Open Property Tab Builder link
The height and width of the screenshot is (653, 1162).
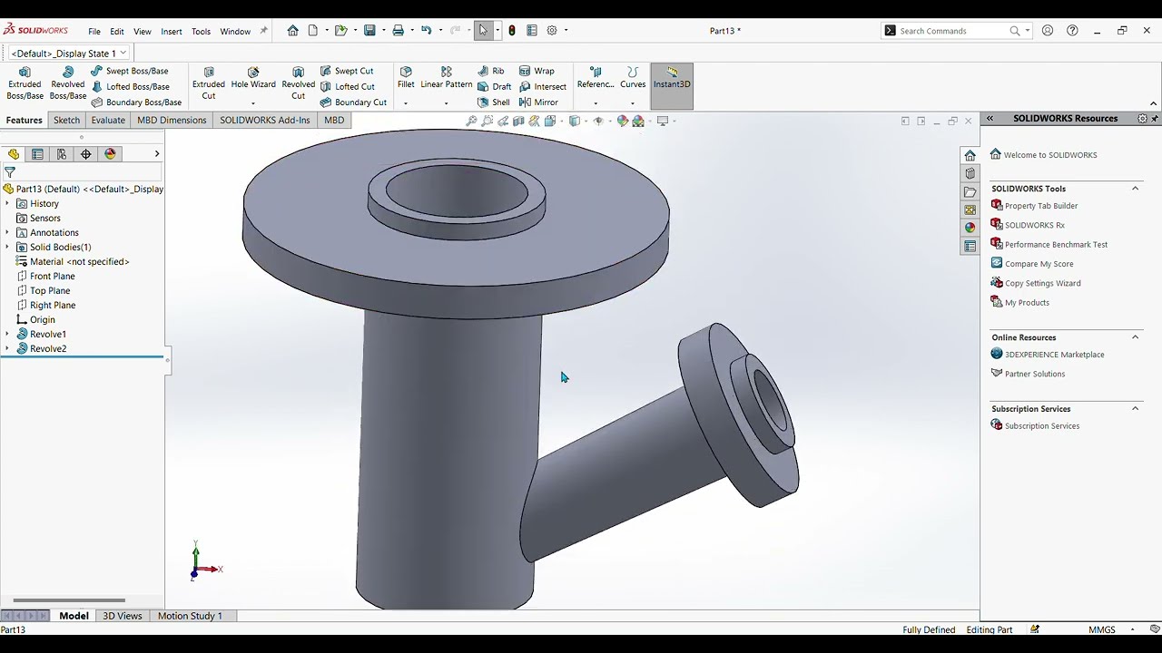(x=1041, y=206)
